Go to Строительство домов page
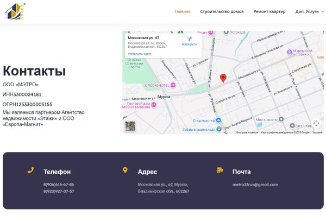The image size is (326, 217). coord(222,11)
